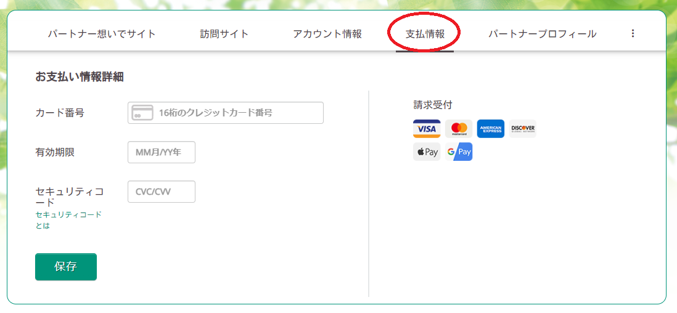Open the 訪問サイト tab
The image size is (677, 313).
(224, 34)
